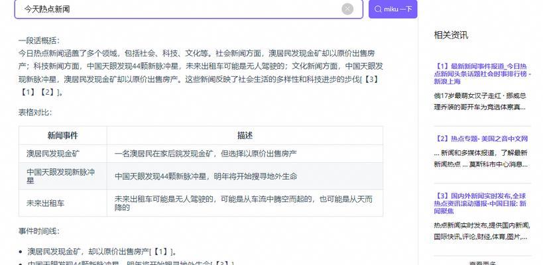Open related link 【3】国内外新闻实时发布 中国日报
The height and width of the screenshot is (265, 543).
[480, 204]
